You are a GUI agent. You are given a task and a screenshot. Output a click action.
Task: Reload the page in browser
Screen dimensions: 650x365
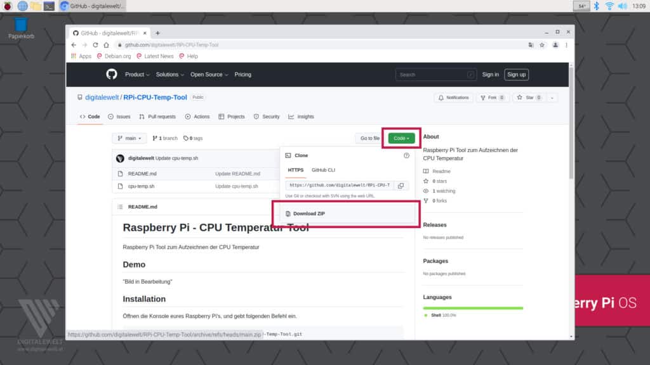(x=96, y=45)
